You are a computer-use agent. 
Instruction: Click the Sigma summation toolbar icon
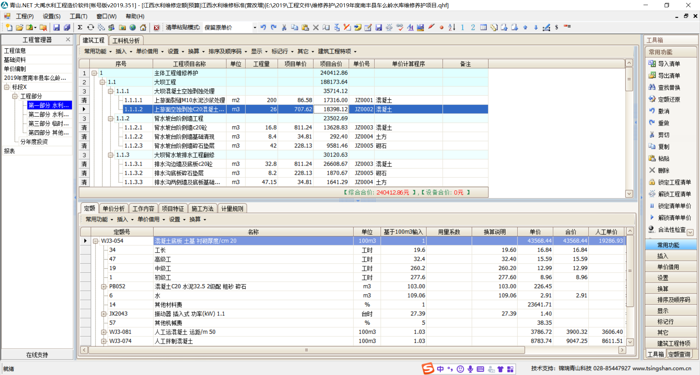tap(80, 28)
